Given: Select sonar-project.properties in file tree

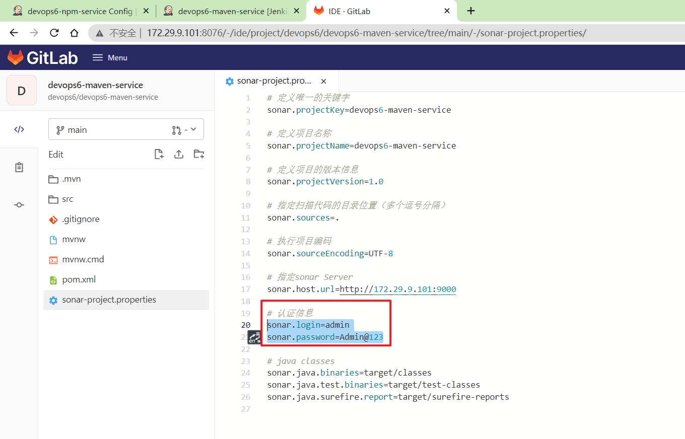Looking at the screenshot, I should point(126,300).
